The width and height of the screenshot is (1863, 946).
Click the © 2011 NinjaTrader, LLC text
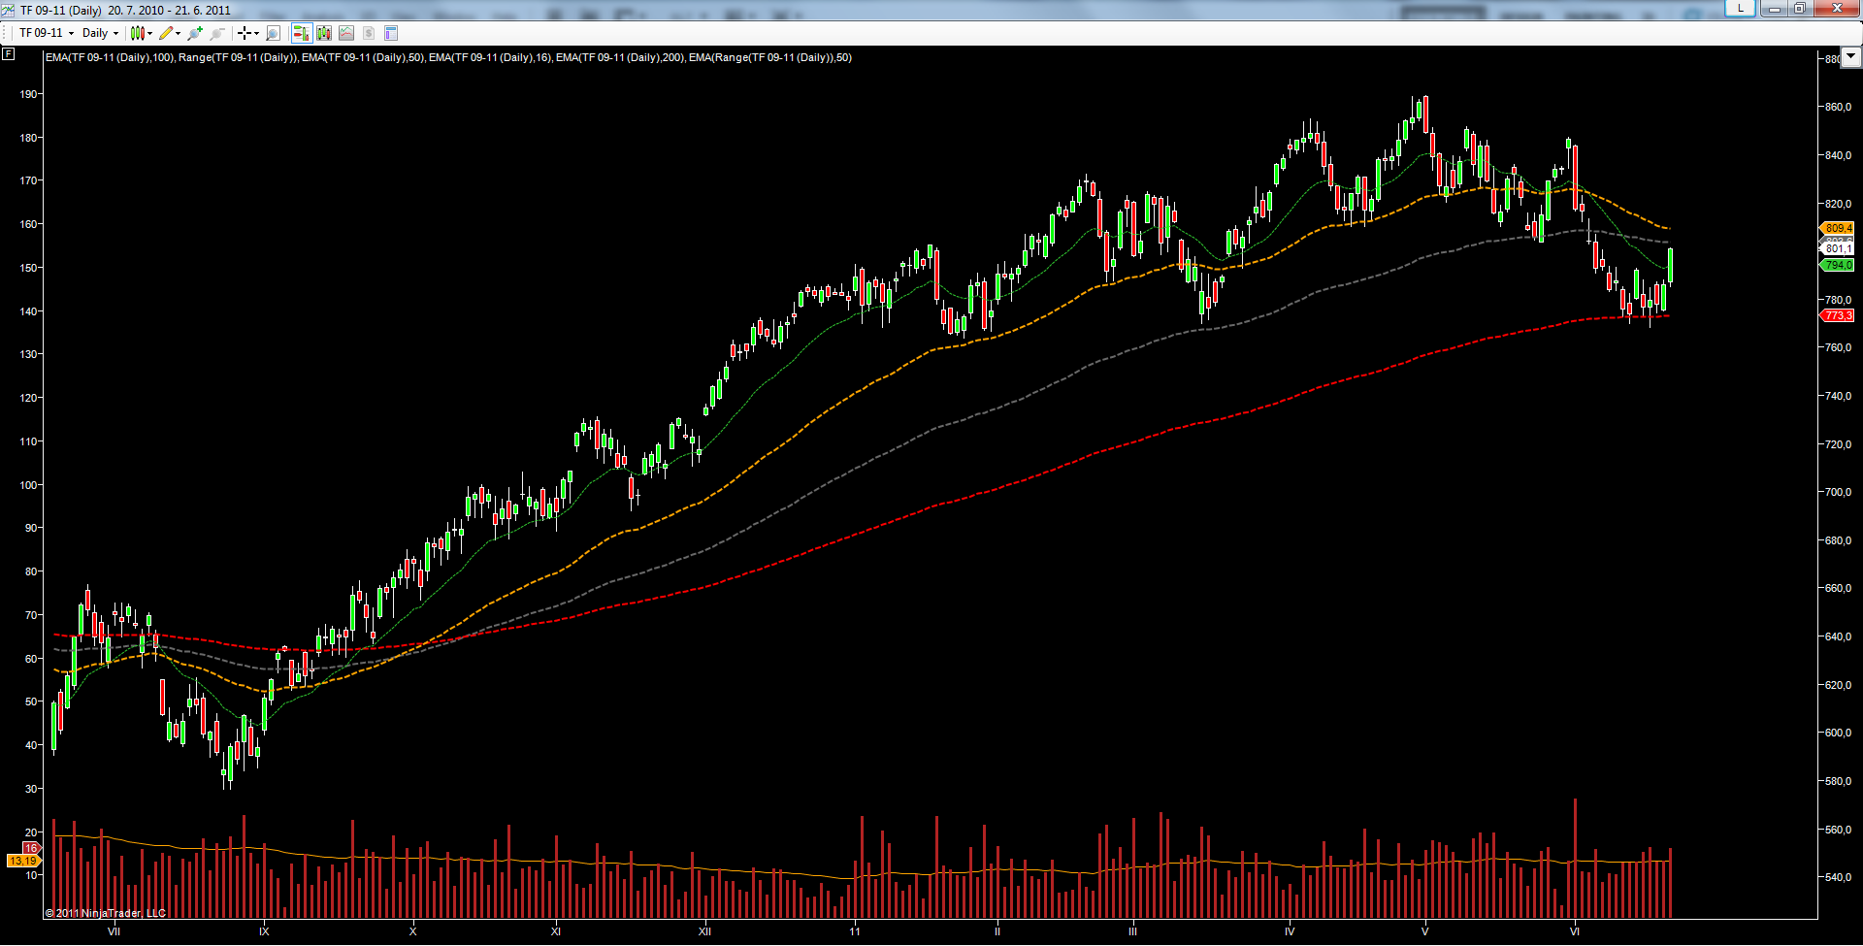point(106,913)
